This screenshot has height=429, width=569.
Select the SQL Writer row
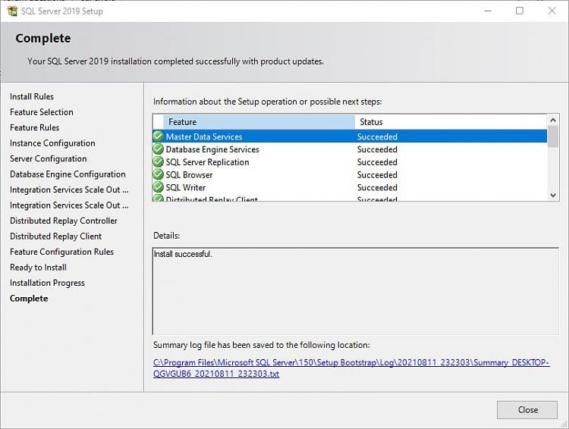(x=350, y=187)
